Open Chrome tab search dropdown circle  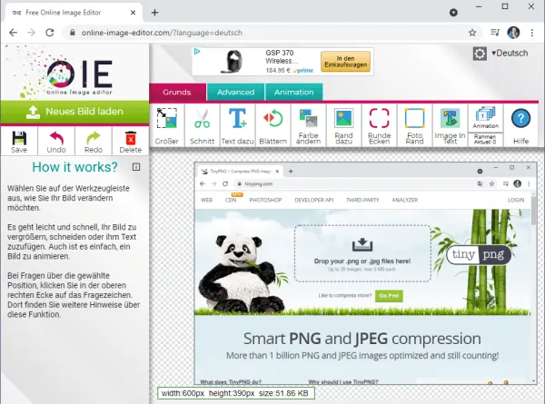(x=453, y=13)
